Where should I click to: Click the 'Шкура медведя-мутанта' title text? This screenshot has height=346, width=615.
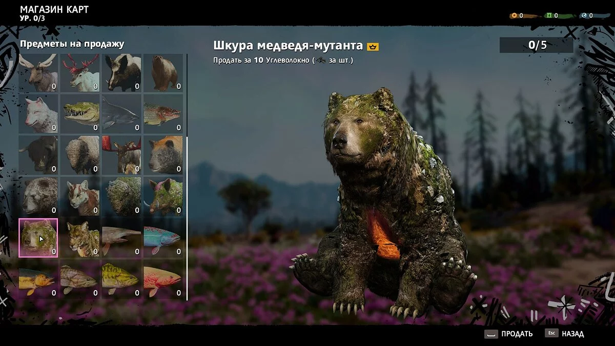[x=288, y=46]
